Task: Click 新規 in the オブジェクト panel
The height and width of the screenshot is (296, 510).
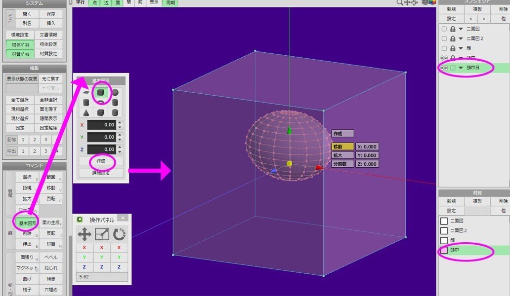Action: 451,9
